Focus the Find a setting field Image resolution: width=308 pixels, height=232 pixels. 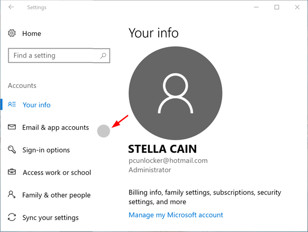(54, 55)
